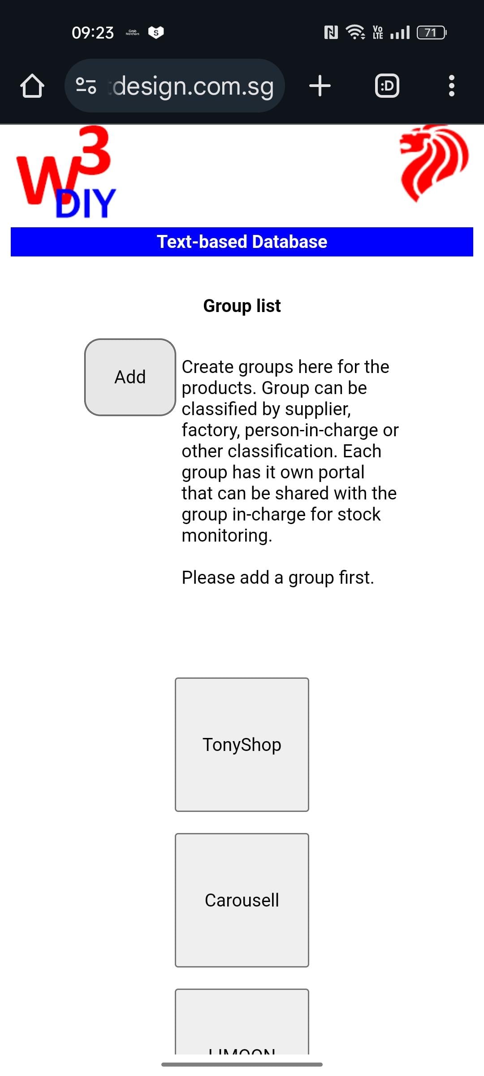This screenshot has height=1076, width=484.
Task: Tap the bottom navigation gesture bar
Action: click(242, 1064)
